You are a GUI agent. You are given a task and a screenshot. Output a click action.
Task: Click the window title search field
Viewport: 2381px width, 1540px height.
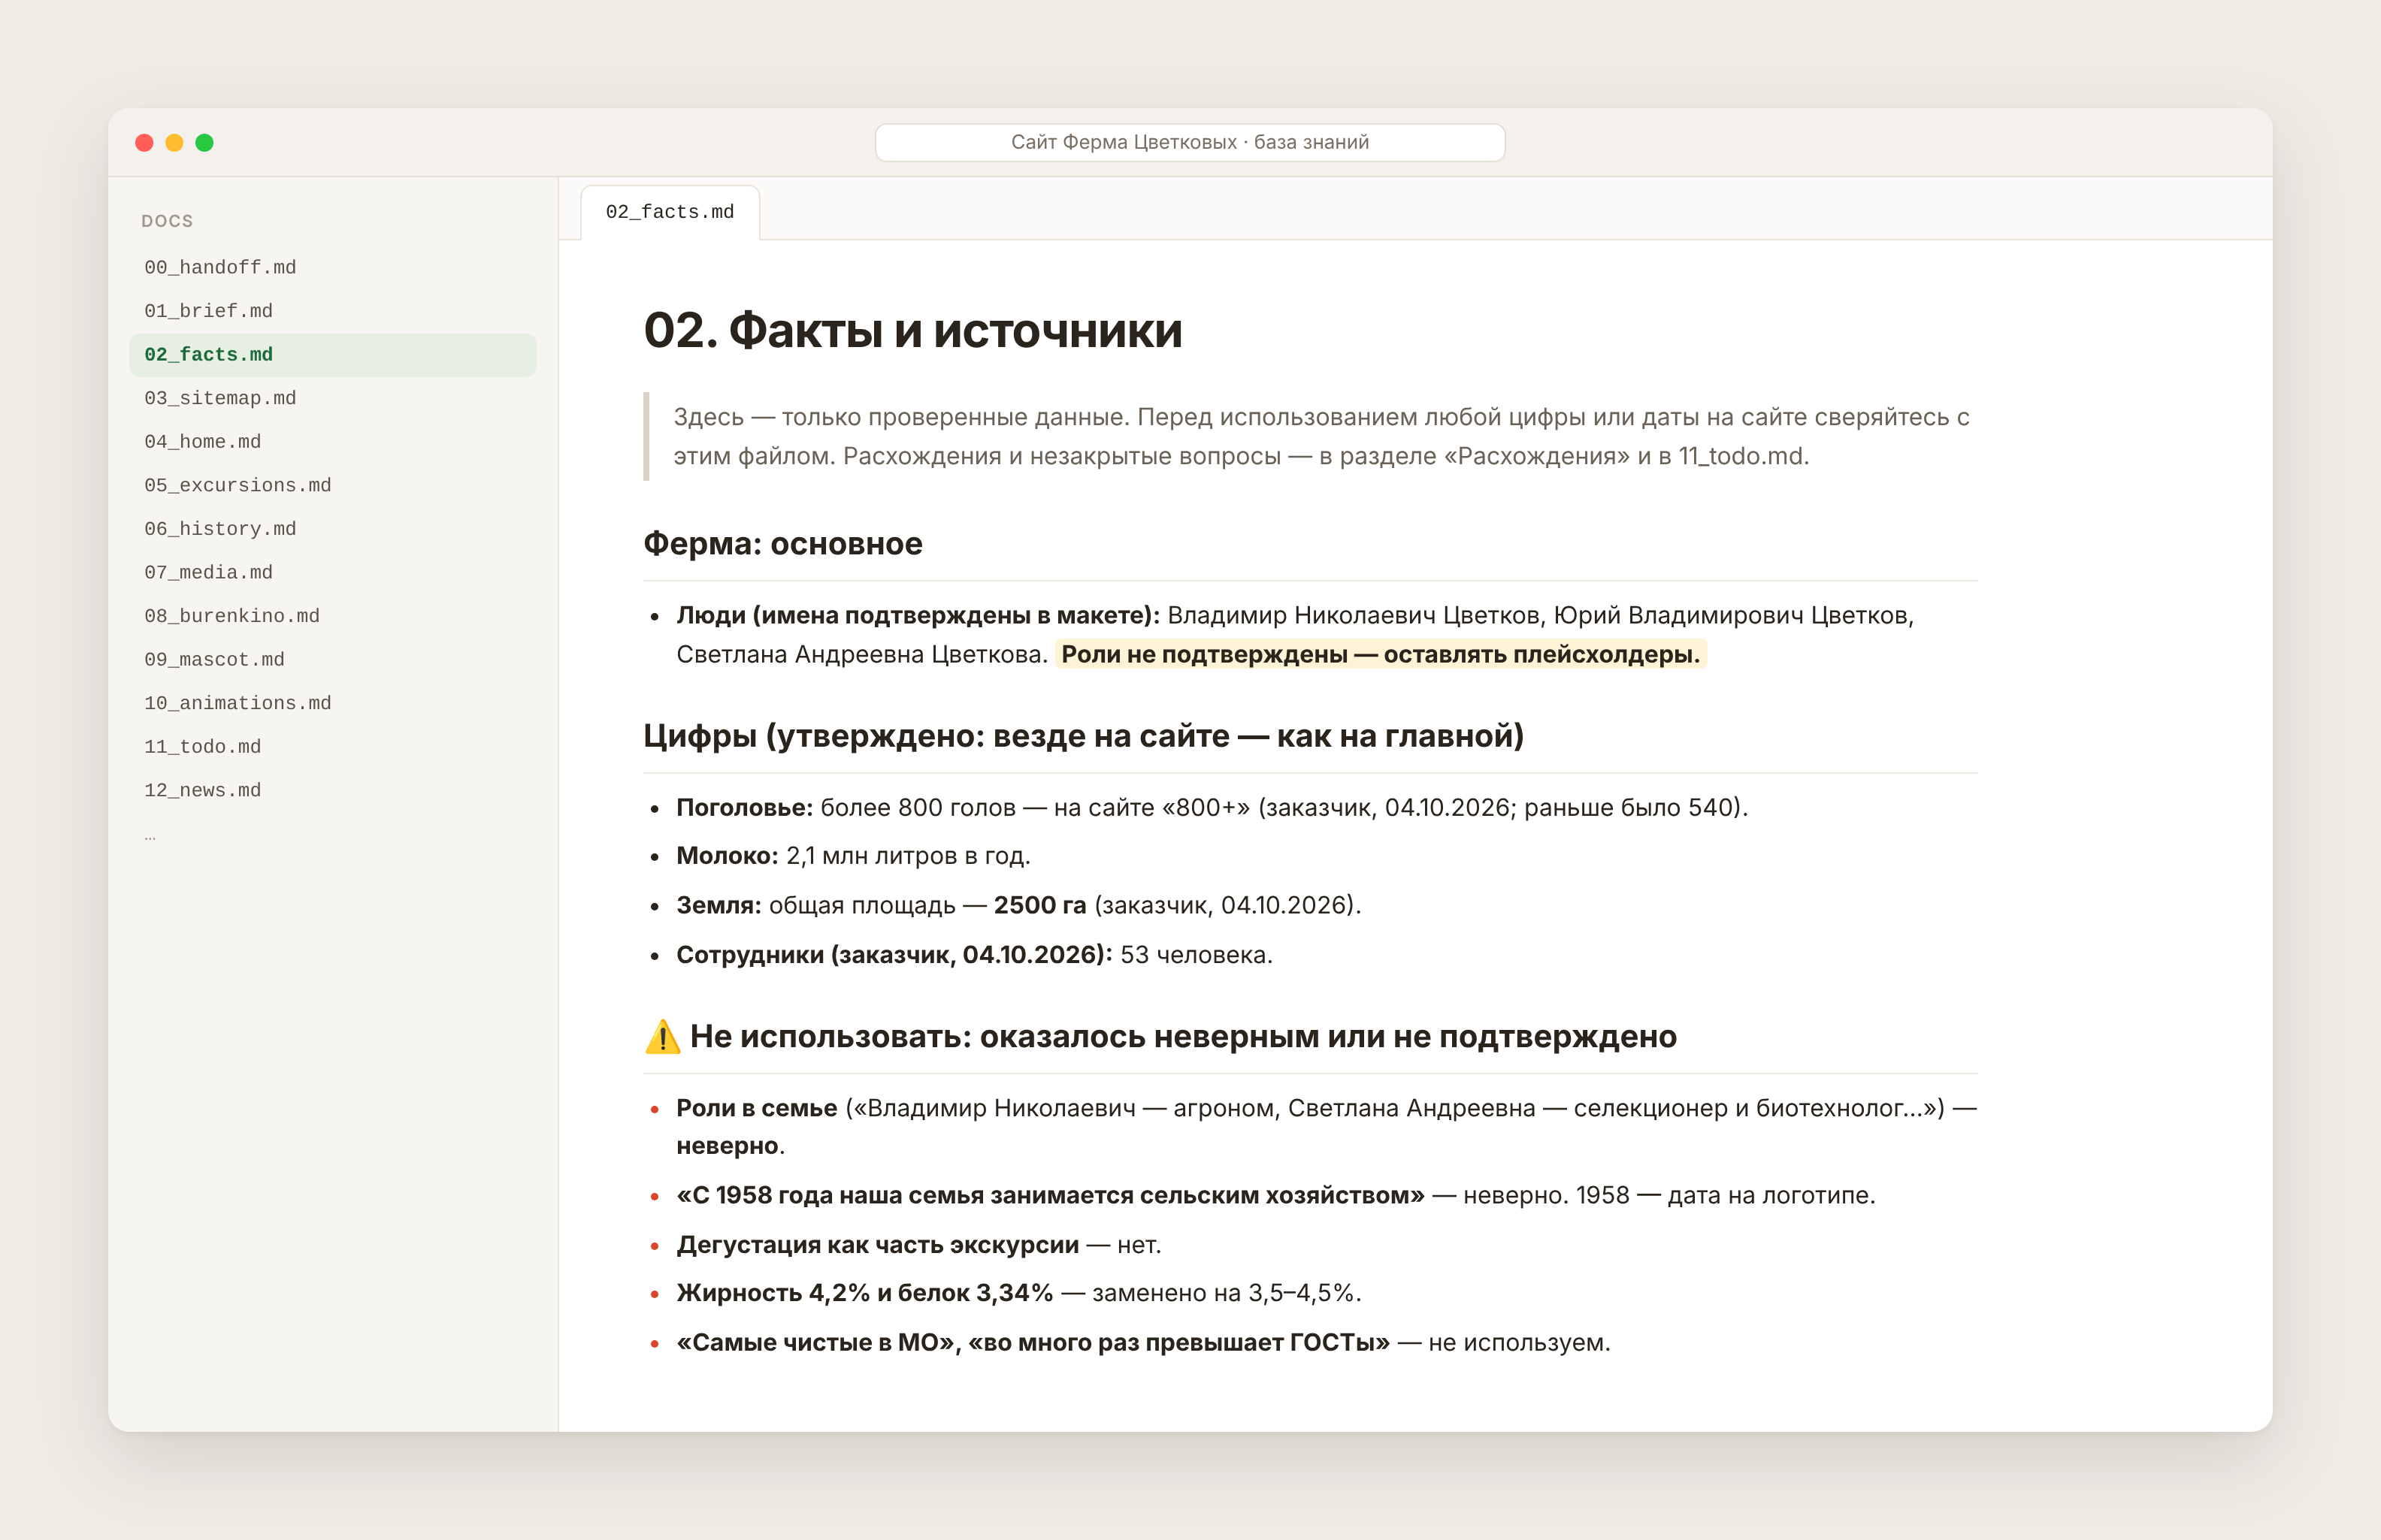(x=1190, y=142)
